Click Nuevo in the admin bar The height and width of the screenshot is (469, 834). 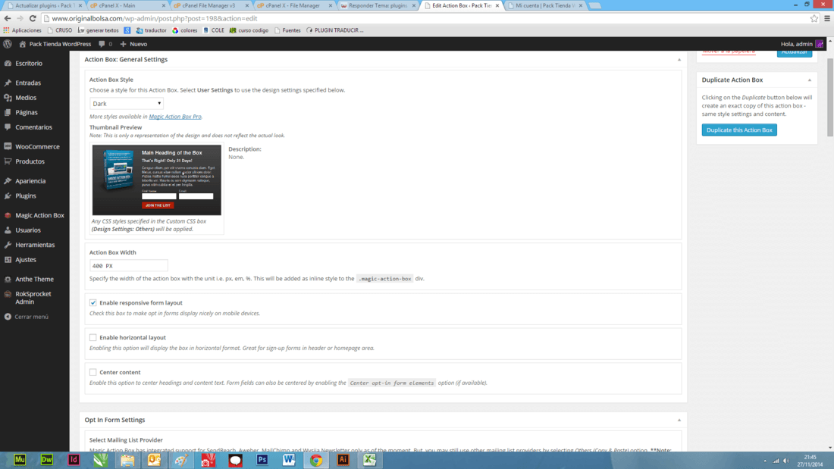coord(133,44)
